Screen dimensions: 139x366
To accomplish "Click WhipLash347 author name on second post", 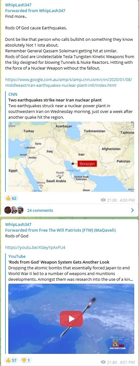I will coord(18,225).
